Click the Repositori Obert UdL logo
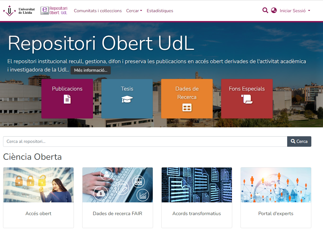 54,11
